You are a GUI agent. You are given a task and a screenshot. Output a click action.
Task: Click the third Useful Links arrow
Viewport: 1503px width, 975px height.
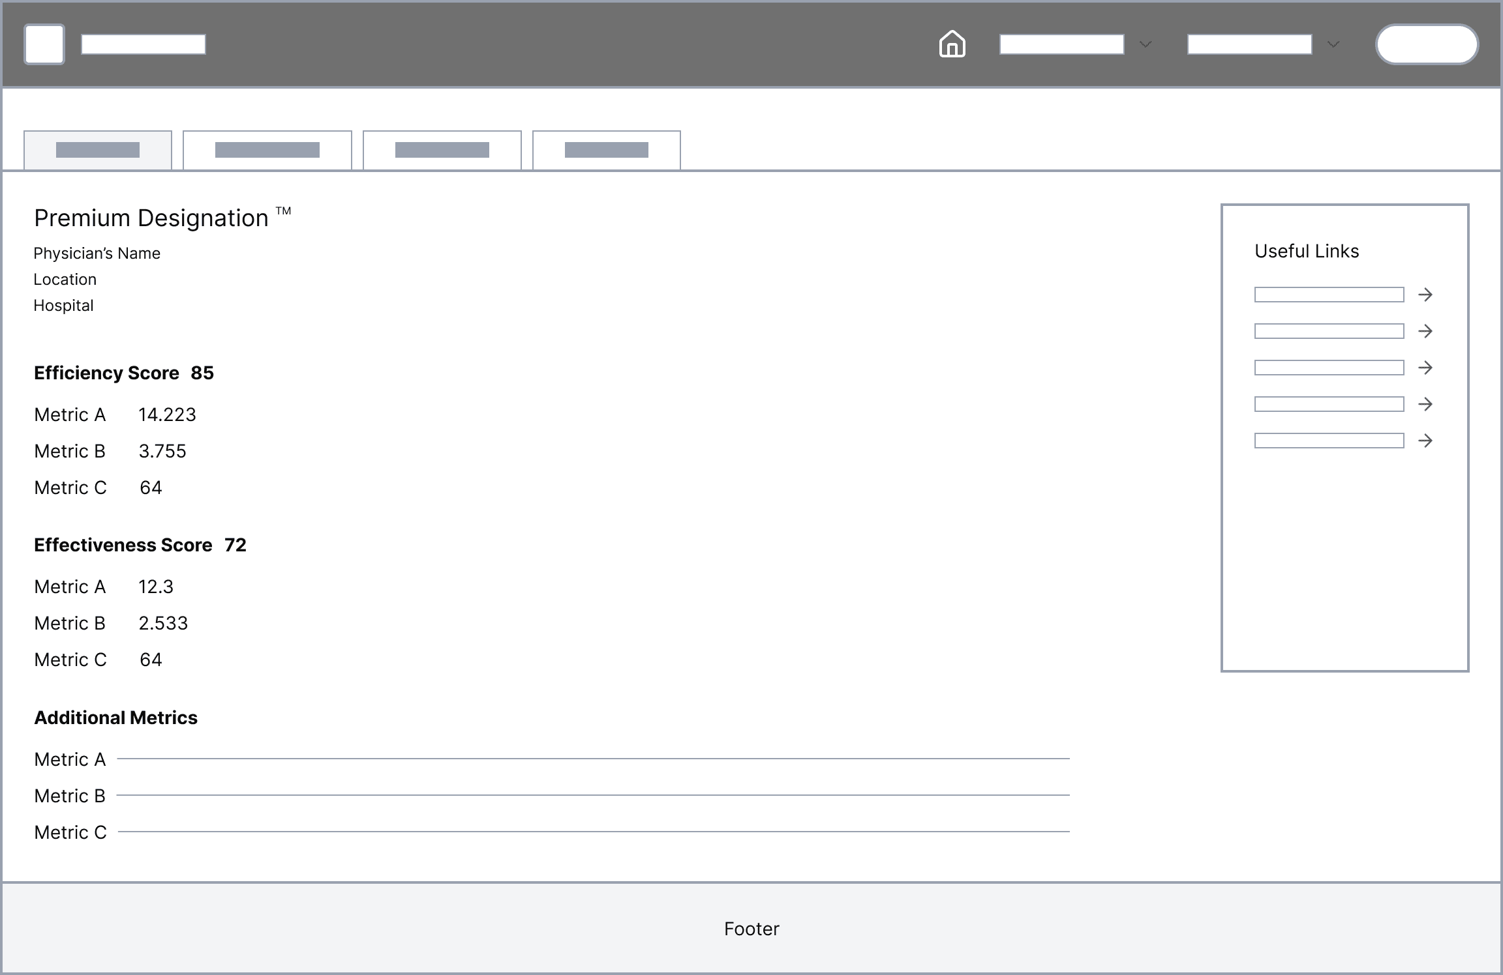coord(1425,368)
